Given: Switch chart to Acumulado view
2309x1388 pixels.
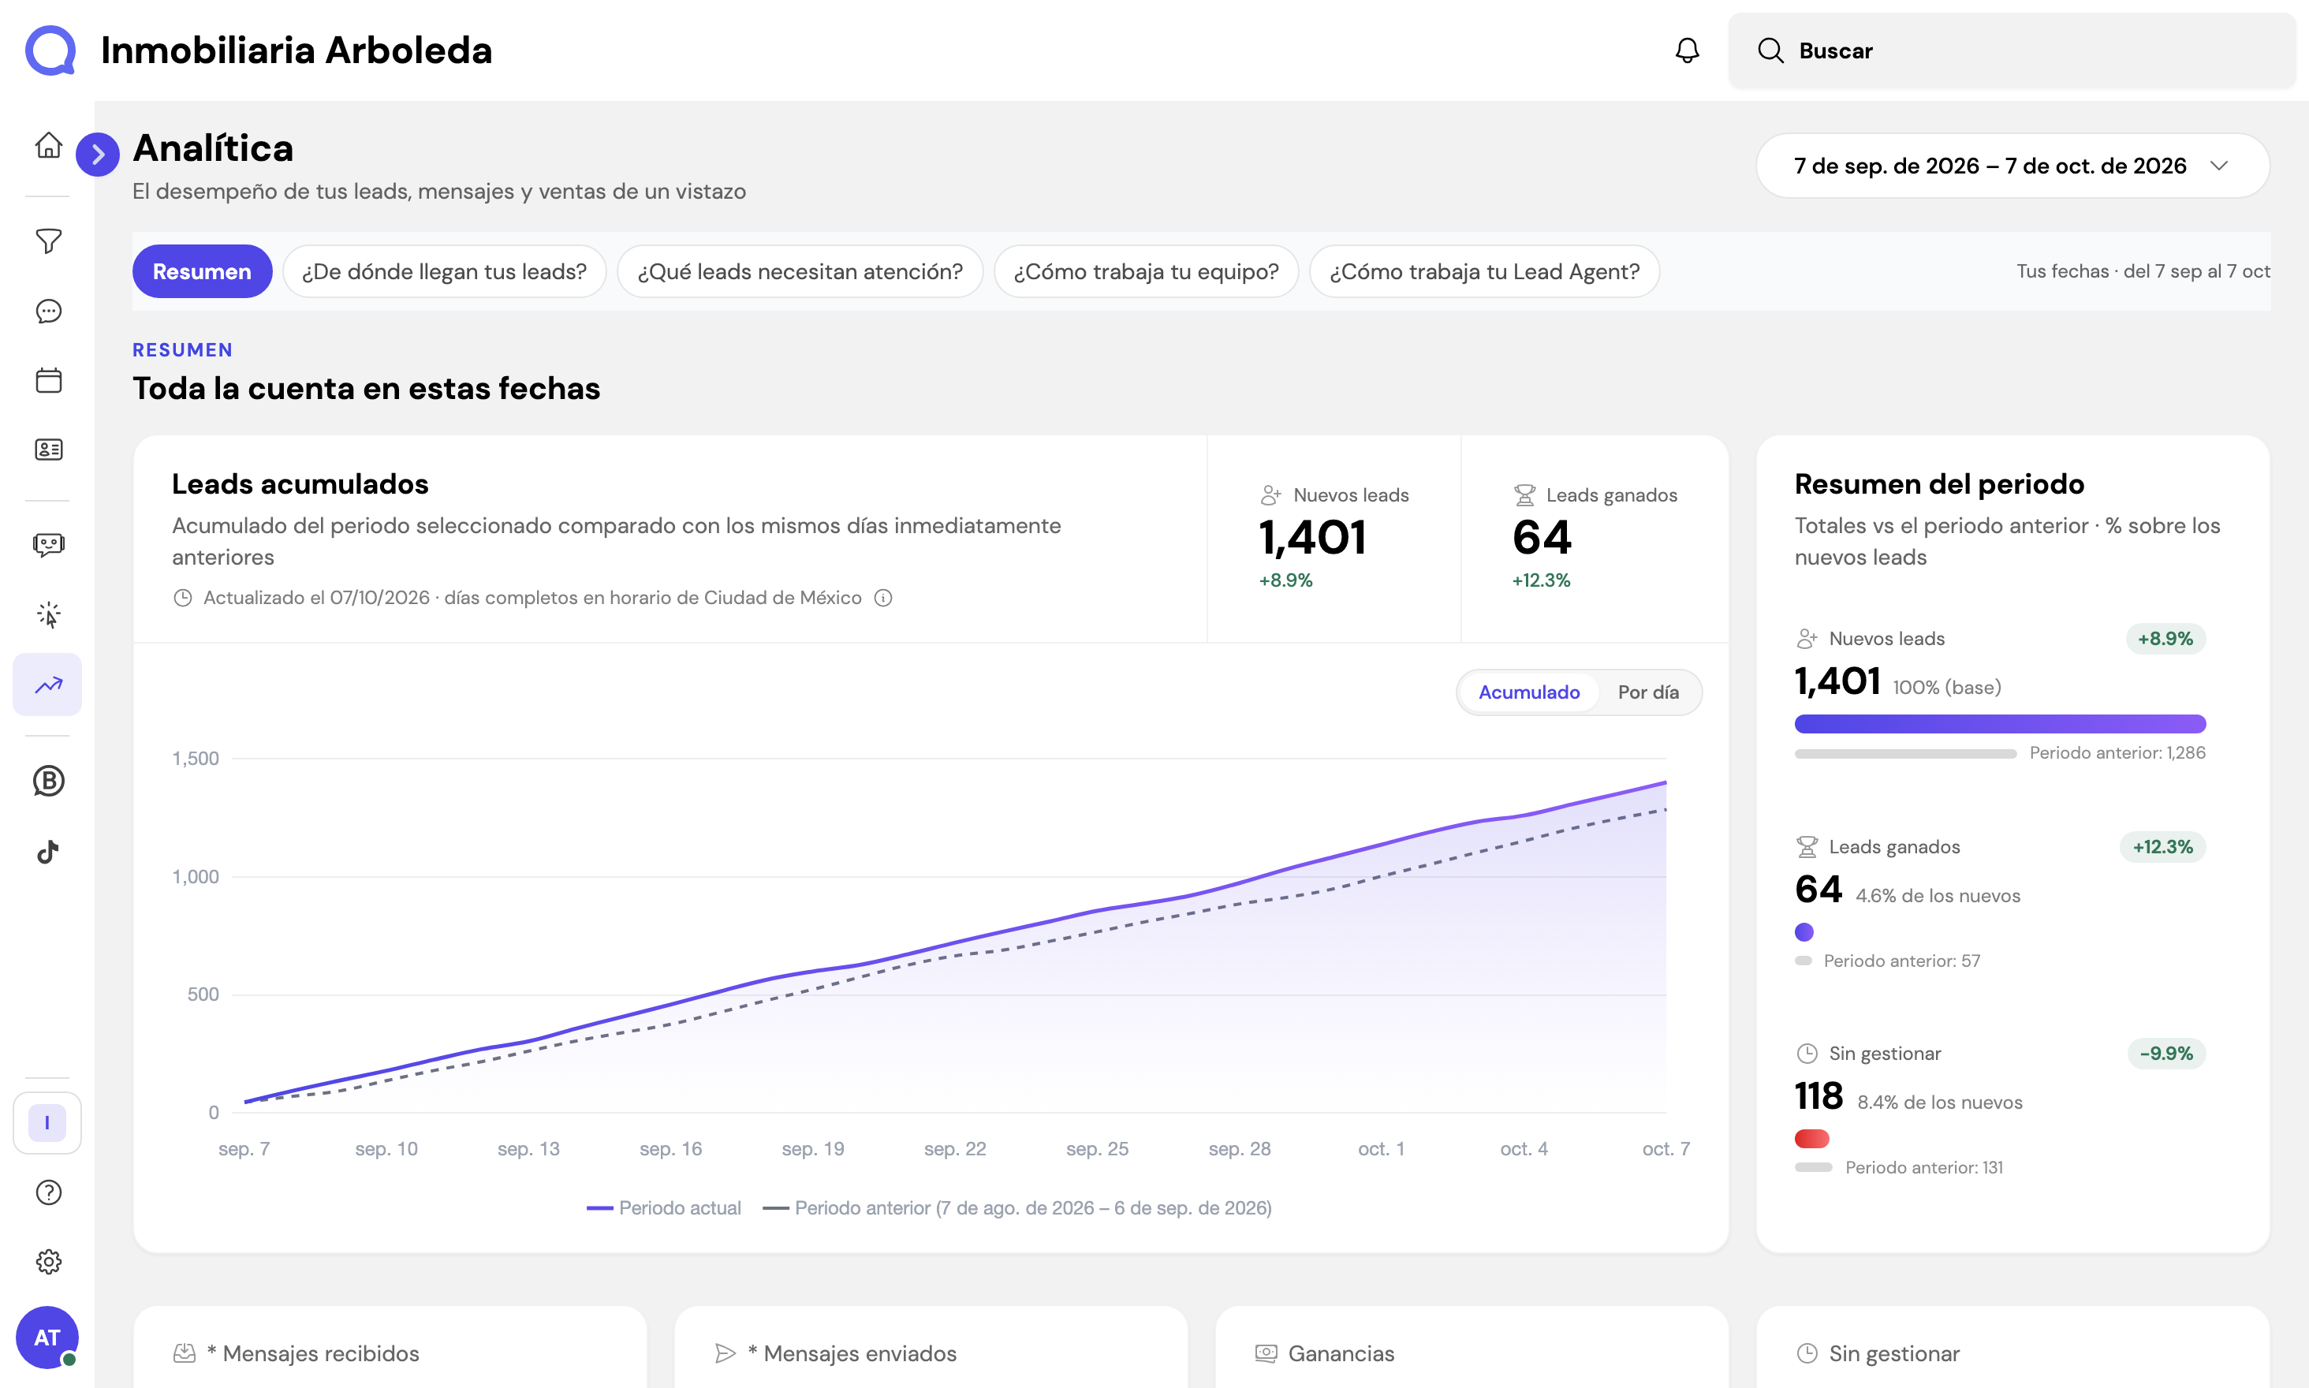Looking at the screenshot, I should 1529,692.
